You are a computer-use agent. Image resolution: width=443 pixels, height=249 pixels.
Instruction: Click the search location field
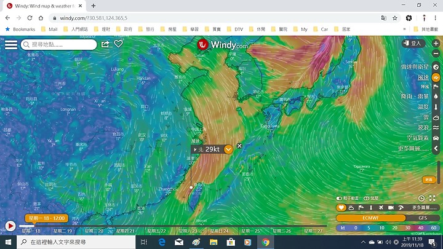(x=59, y=45)
